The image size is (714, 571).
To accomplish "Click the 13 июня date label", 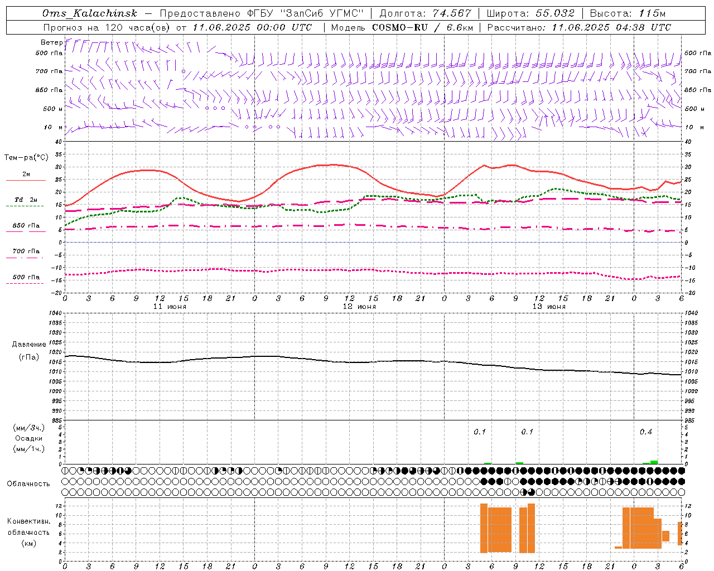I will [549, 307].
